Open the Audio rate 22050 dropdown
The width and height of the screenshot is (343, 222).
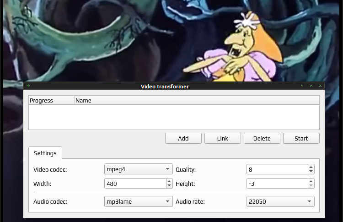280,201
